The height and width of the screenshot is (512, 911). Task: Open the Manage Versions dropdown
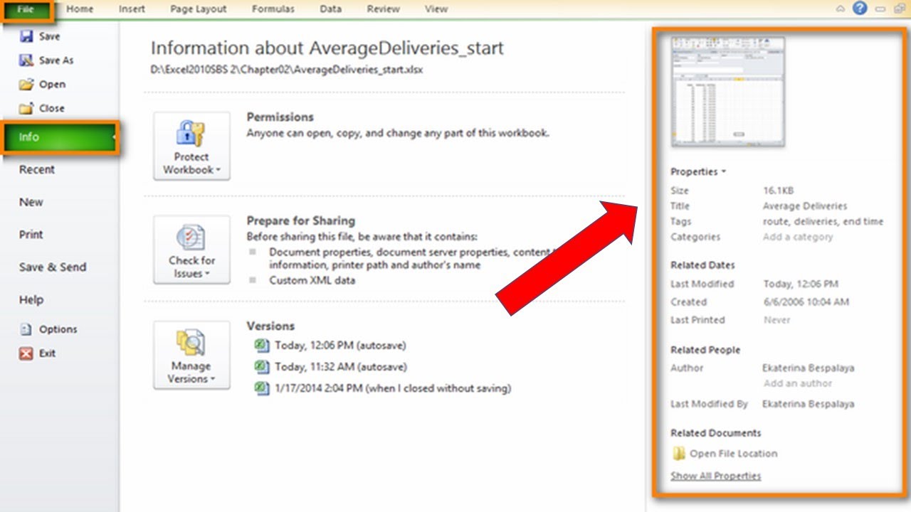[x=191, y=355]
